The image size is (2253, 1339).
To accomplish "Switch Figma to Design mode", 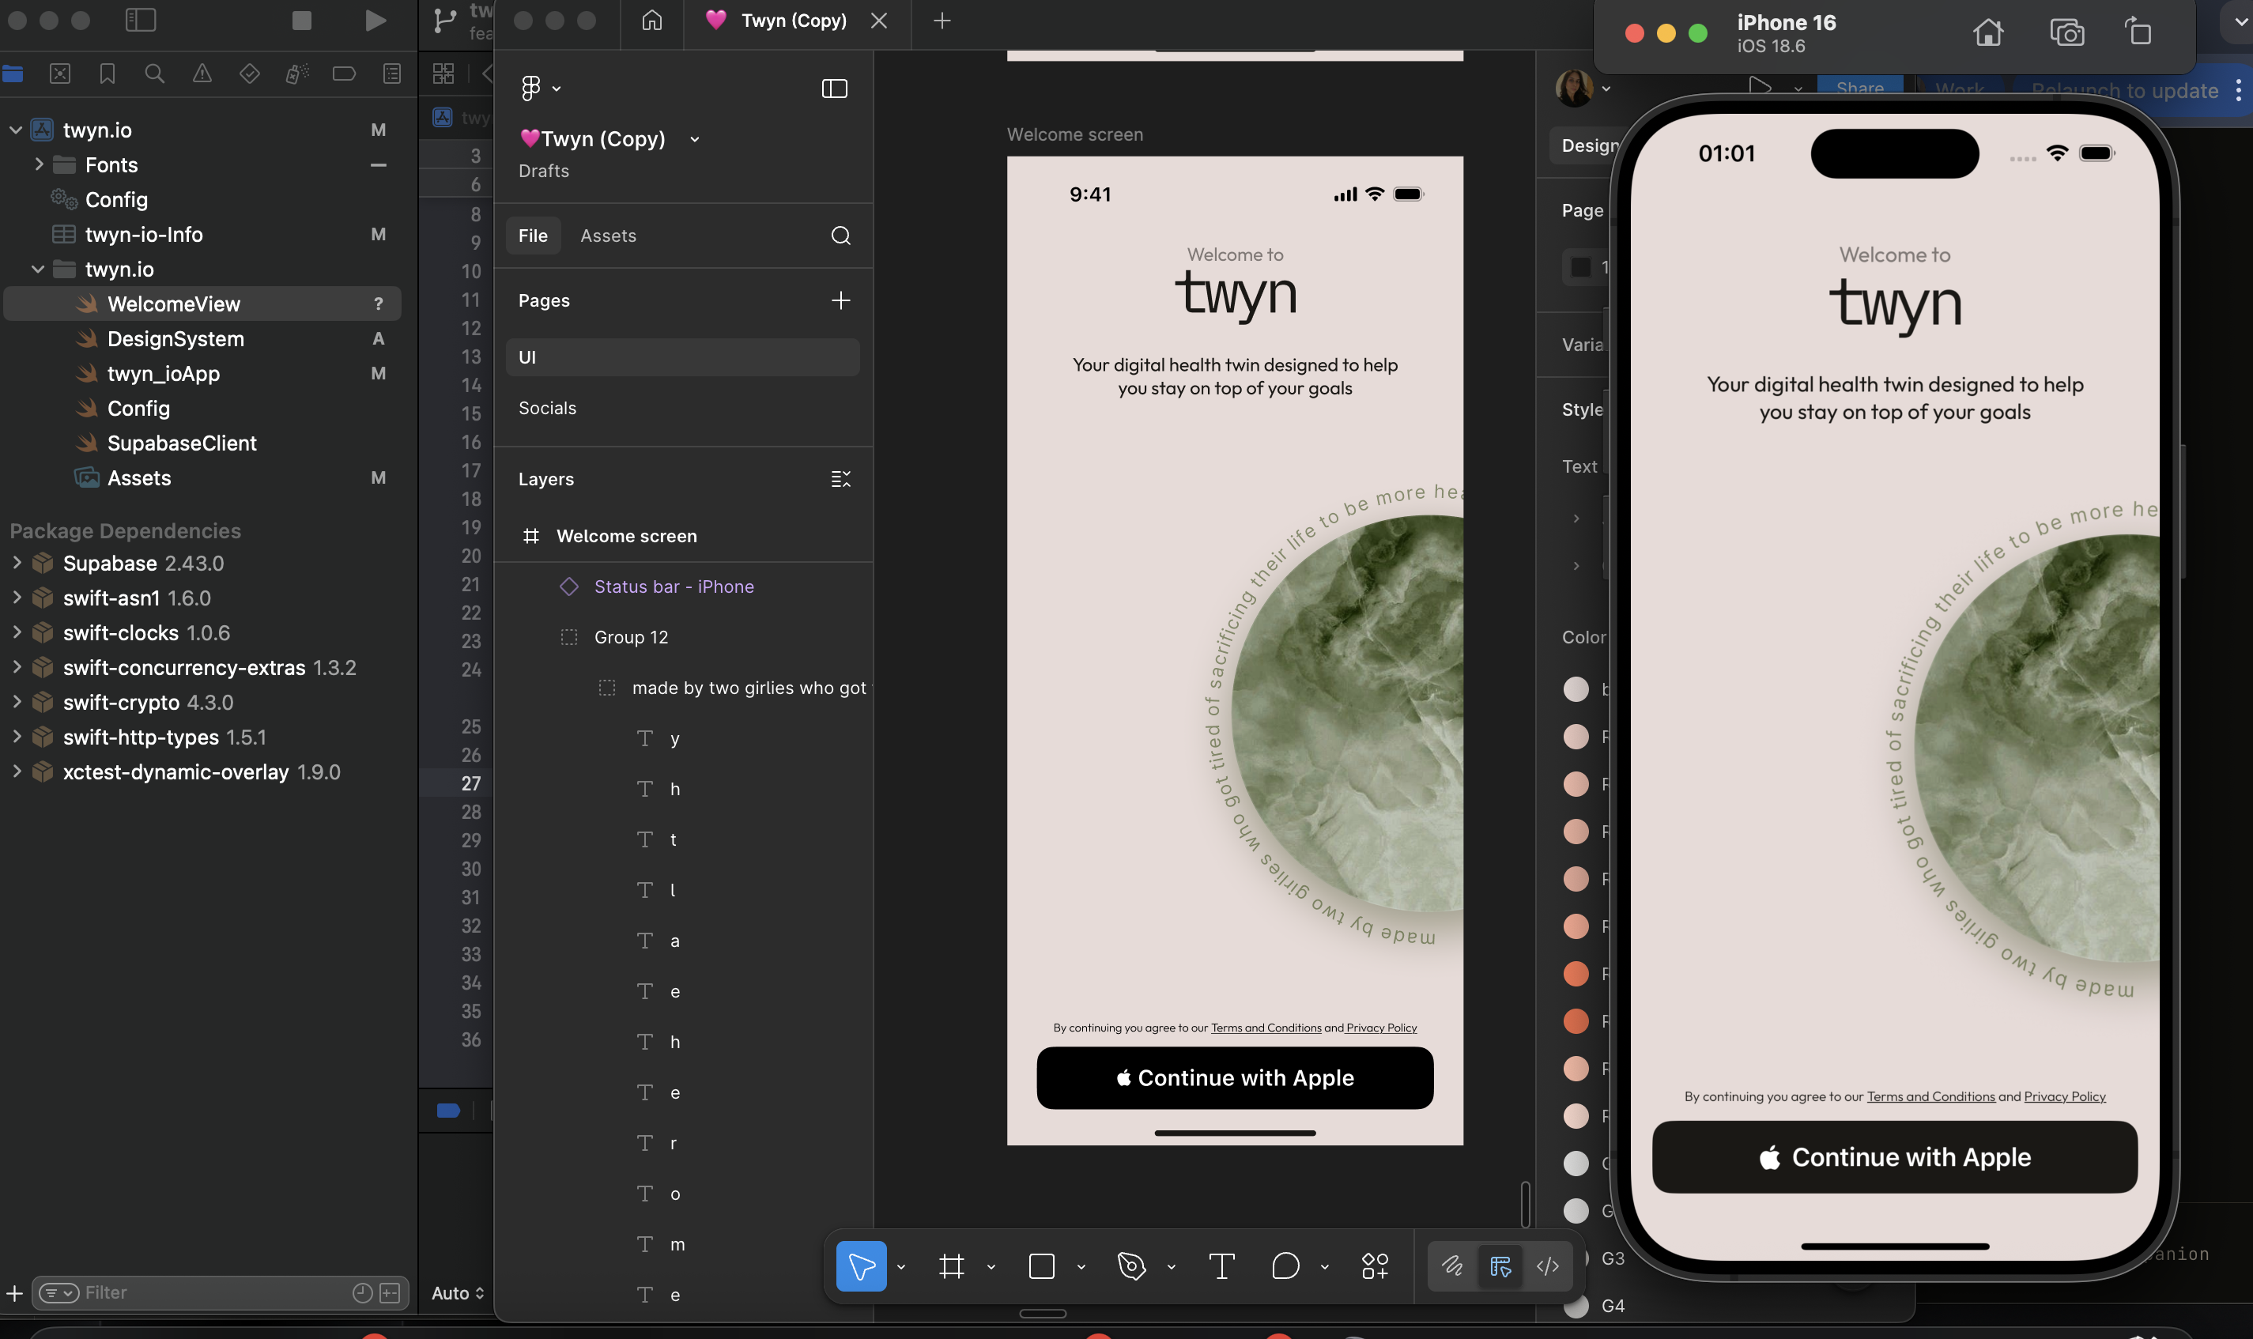I will tap(1500, 1266).
